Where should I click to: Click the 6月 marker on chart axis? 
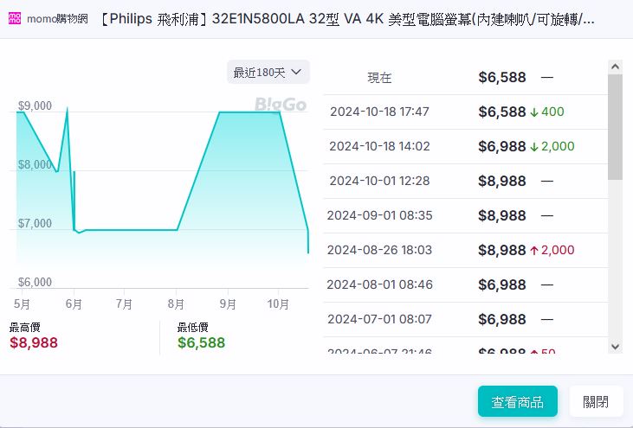coord(74,303)
